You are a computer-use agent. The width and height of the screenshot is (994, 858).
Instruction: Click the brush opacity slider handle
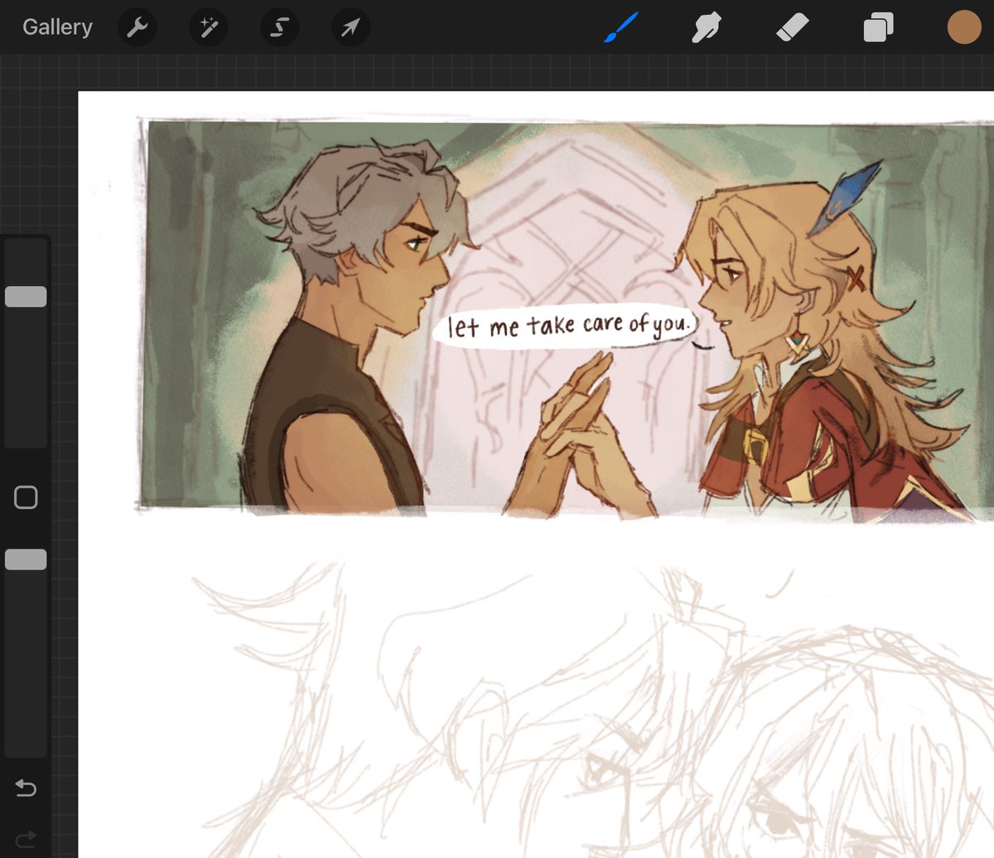tap(26, 560)
